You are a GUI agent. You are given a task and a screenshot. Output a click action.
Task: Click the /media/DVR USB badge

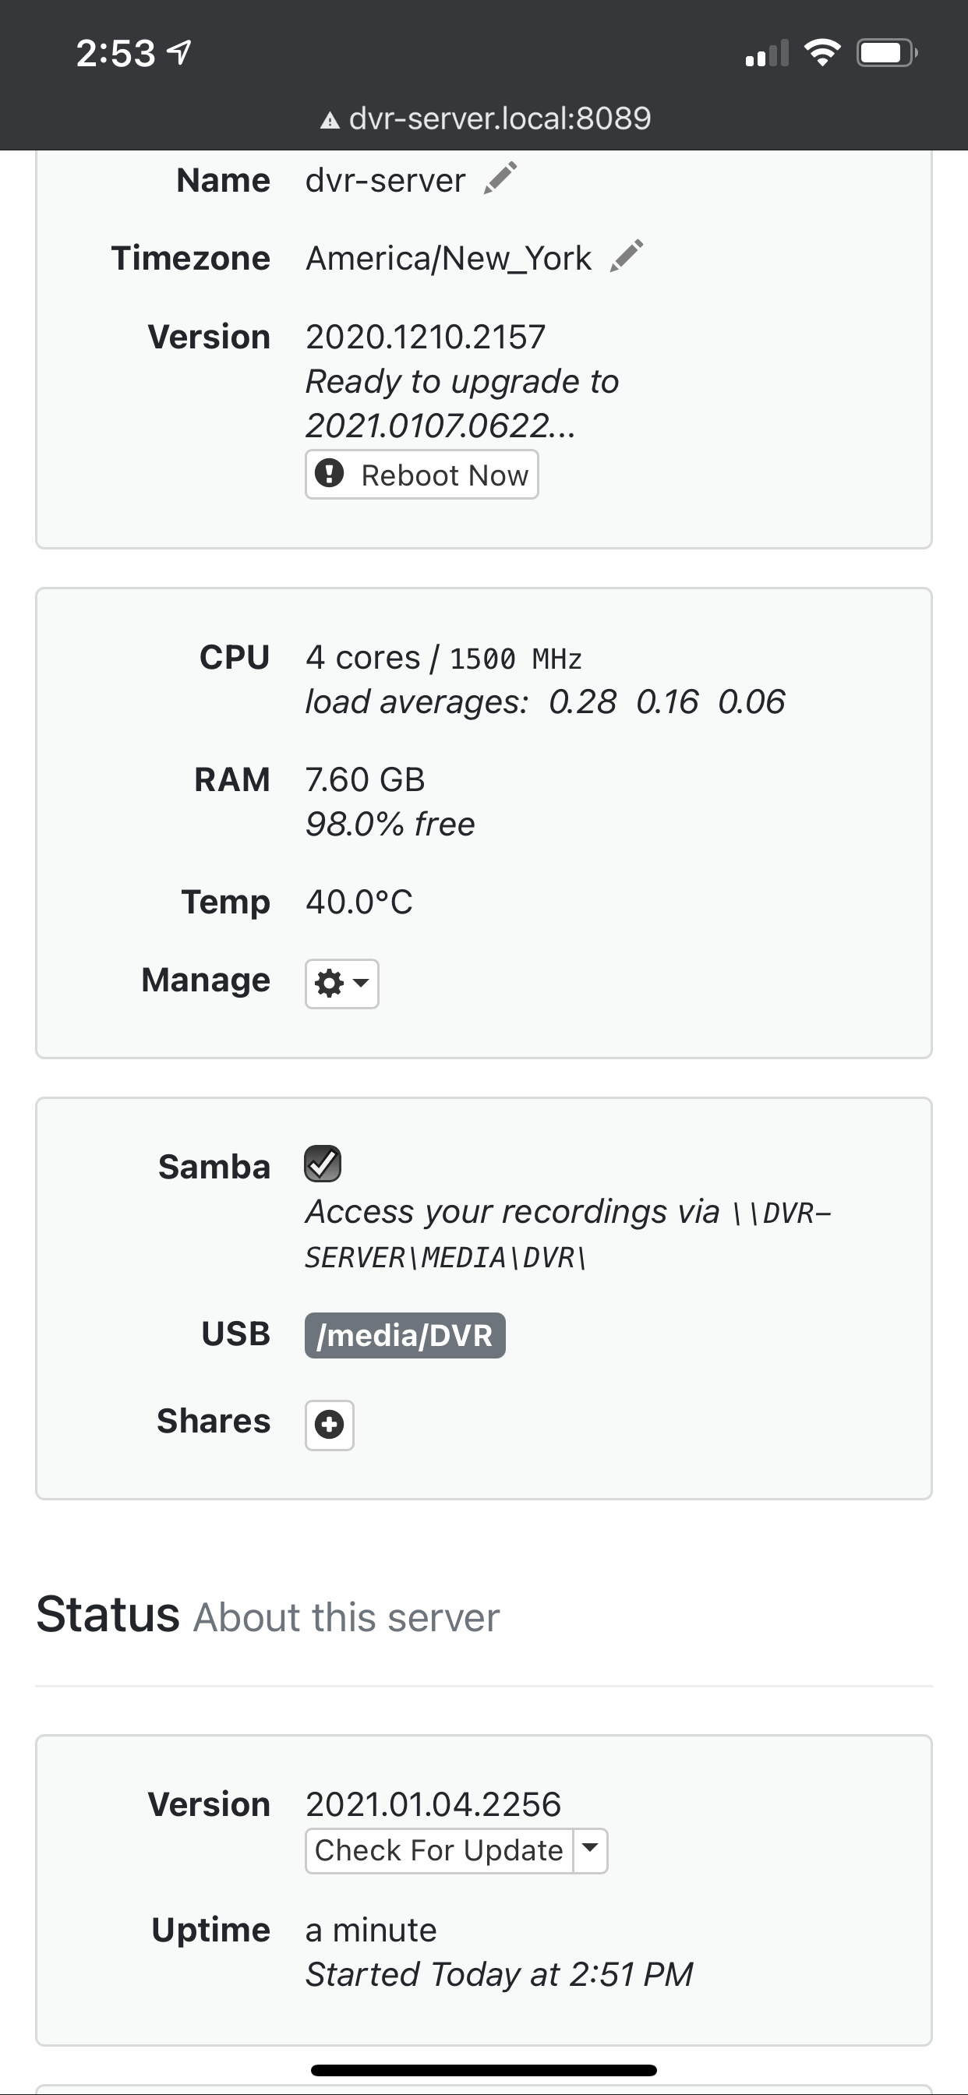click(405, 1335)
